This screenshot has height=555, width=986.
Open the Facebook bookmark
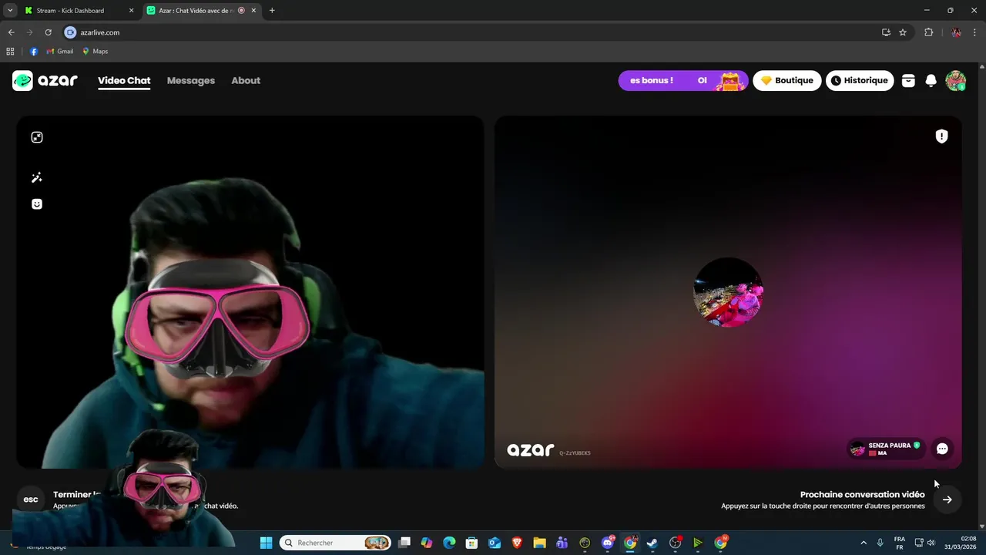[x=34, y=52]
